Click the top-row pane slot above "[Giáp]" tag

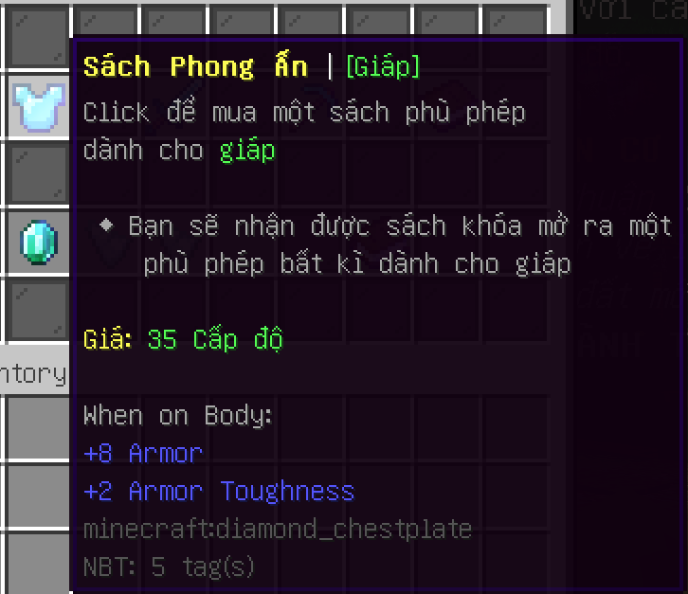[x=378, y=22]
